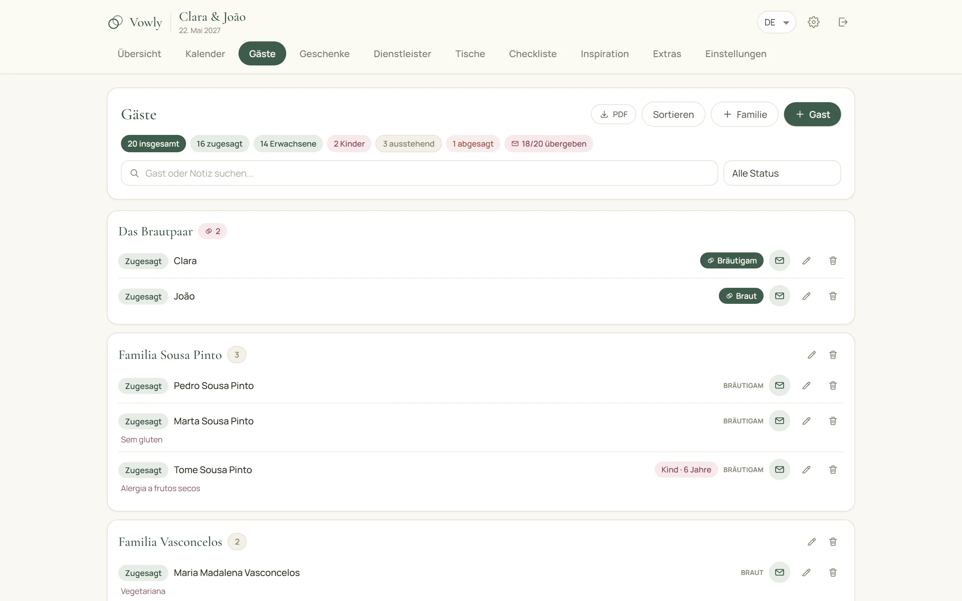
Task: Filter by 20 insgesamt chip
Action: pos(153,144)
